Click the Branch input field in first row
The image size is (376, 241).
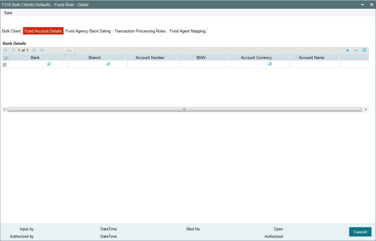(87, 64)
